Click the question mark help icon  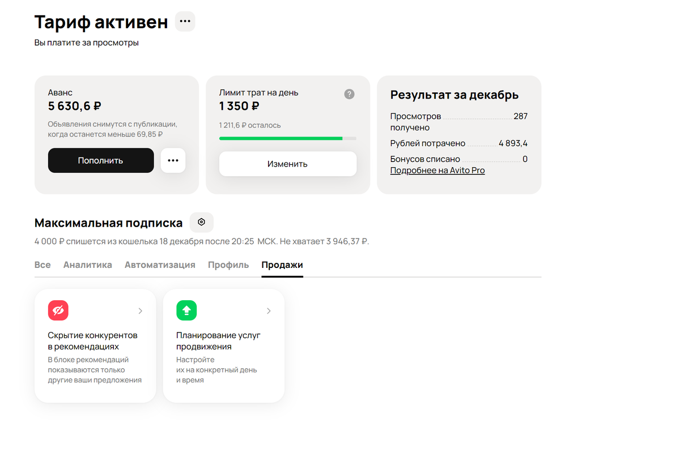[349, 94]
